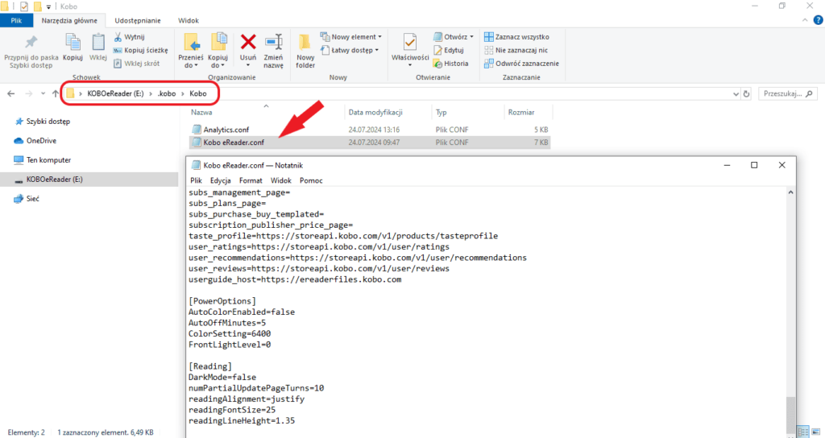The image size is (825, 438).
Task: Click Notatnik scrollbar up arrow
Action: pos(790,192)
